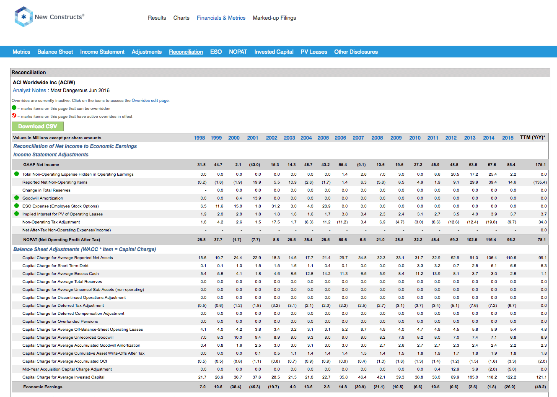Open the Adjustments tab

coord(147,52)
